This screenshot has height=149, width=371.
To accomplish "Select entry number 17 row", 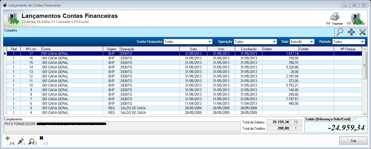I will [x=185, y=53].
